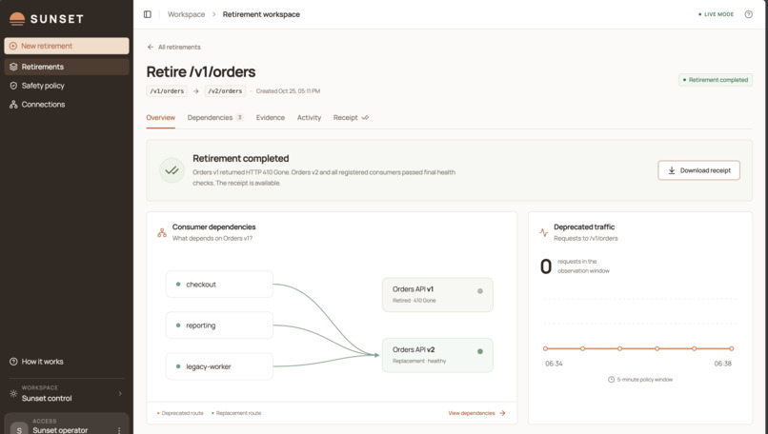Viewport: 768px width, 434px height.
Task: Click the /v1/orders route chip
Action: tap(167, 91)
